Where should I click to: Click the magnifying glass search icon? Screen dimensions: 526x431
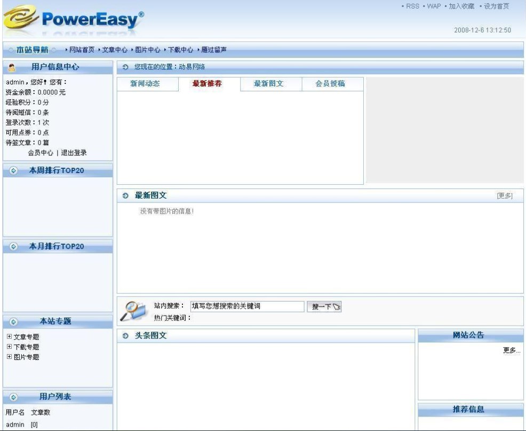pyautogui.click(x=133, y=311)
